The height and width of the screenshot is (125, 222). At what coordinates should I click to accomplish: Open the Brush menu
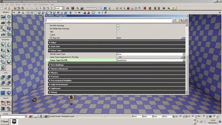18,5
